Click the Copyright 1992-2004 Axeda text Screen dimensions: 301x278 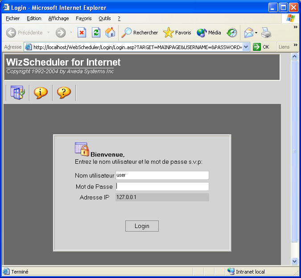pyautogui.click(x=60, y=71)
